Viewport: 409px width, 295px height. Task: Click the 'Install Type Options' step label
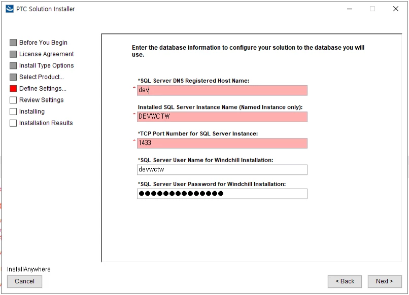click(x=46, y=65)
